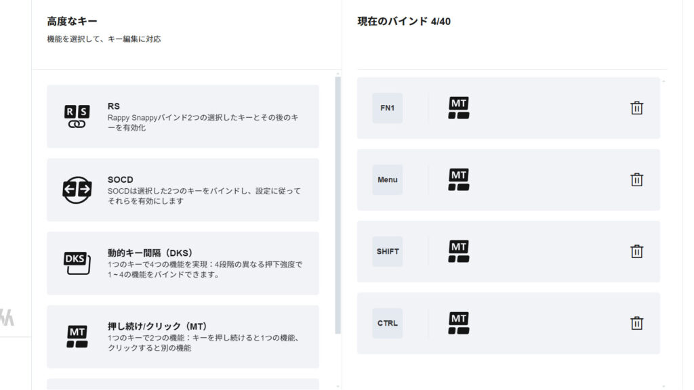Choose the 押し続け/クリック (MT) function
Viewport: 694px width, 390px height.
pyautogui.click(x=183, y=337)
